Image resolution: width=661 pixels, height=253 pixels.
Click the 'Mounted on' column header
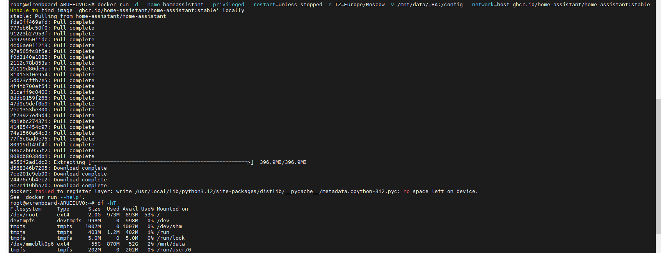point(172,209)
